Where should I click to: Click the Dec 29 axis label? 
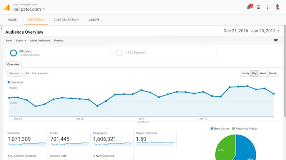click(80, 119)
